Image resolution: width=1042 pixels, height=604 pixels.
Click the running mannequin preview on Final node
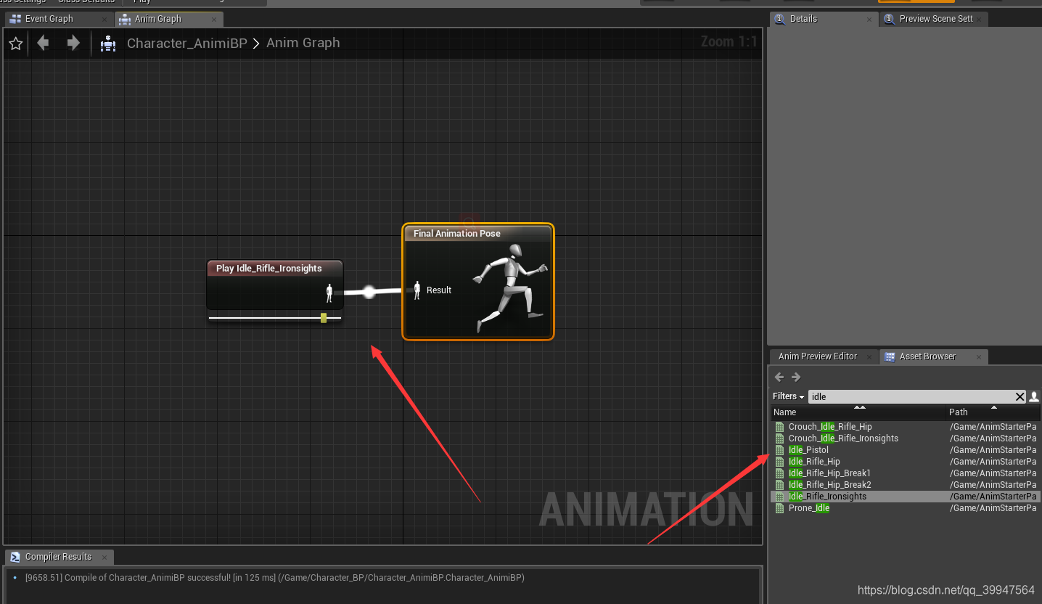pyautogui.click(x=509, y=288)
